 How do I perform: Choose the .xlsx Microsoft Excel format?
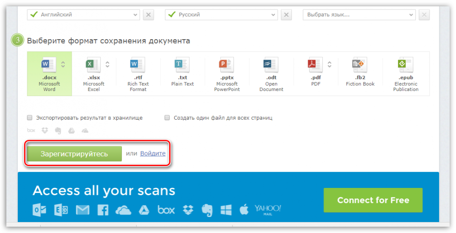coord(93,73)
